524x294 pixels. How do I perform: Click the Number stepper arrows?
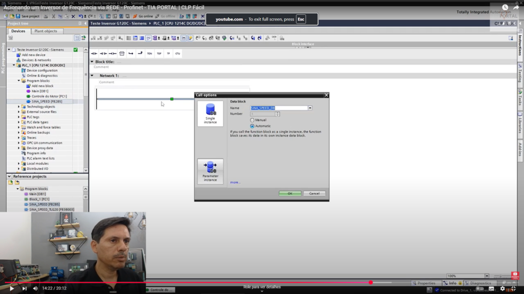tap(277, 114)
